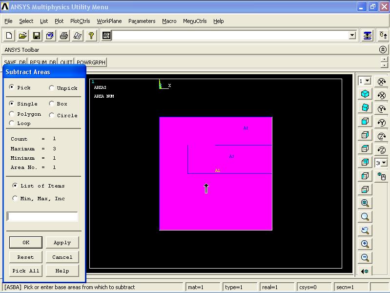Select the Front View cube icon
Screen dimensions: 390x293
(365, 121)
